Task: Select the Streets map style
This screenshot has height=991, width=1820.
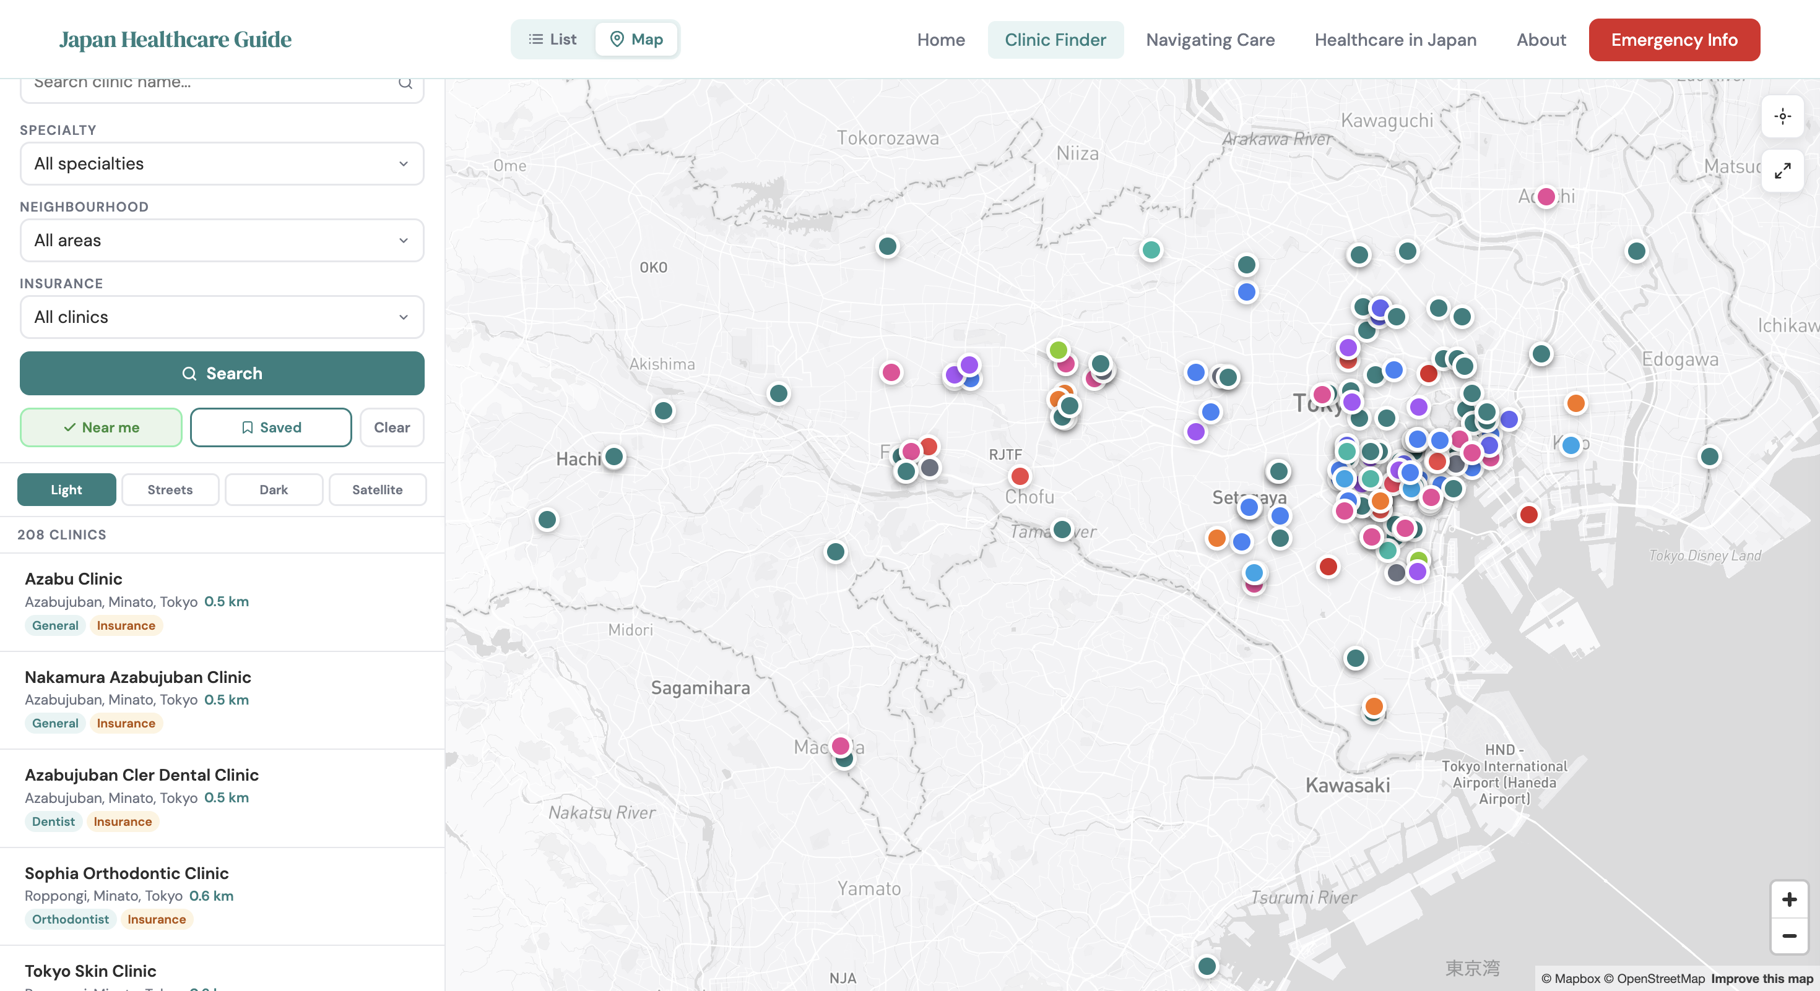Action: (x=170, y=490)
